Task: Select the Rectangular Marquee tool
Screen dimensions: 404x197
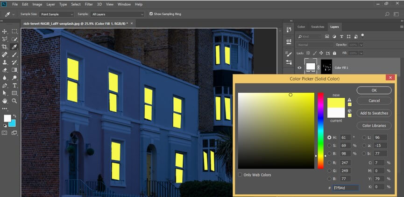Action: (14, 31)
